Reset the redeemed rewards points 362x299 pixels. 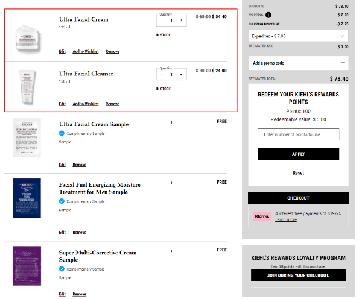[298, 173]
